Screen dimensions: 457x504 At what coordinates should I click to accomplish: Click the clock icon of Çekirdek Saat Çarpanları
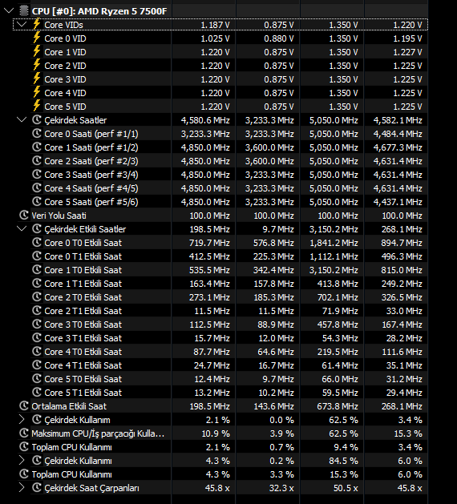coord(37,488)
